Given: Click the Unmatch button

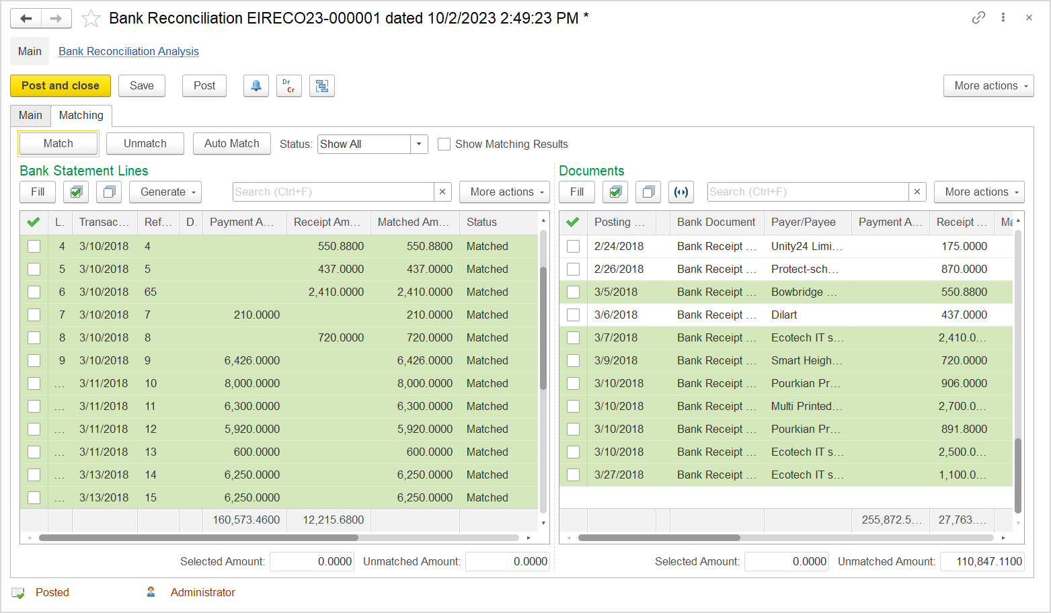Looking at the screenshot, I should pyautogui.click(x=145, y=144).
